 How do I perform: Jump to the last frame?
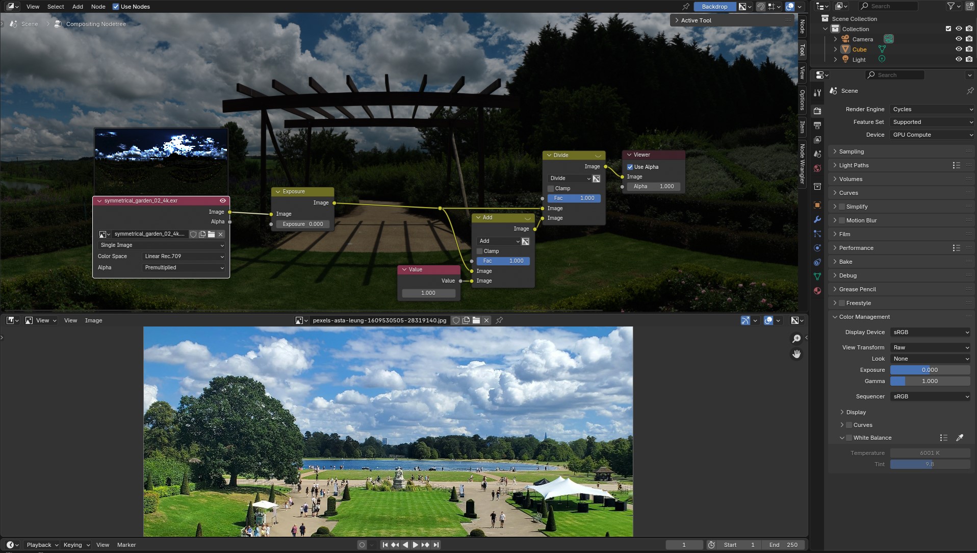(x=436, y=545)
